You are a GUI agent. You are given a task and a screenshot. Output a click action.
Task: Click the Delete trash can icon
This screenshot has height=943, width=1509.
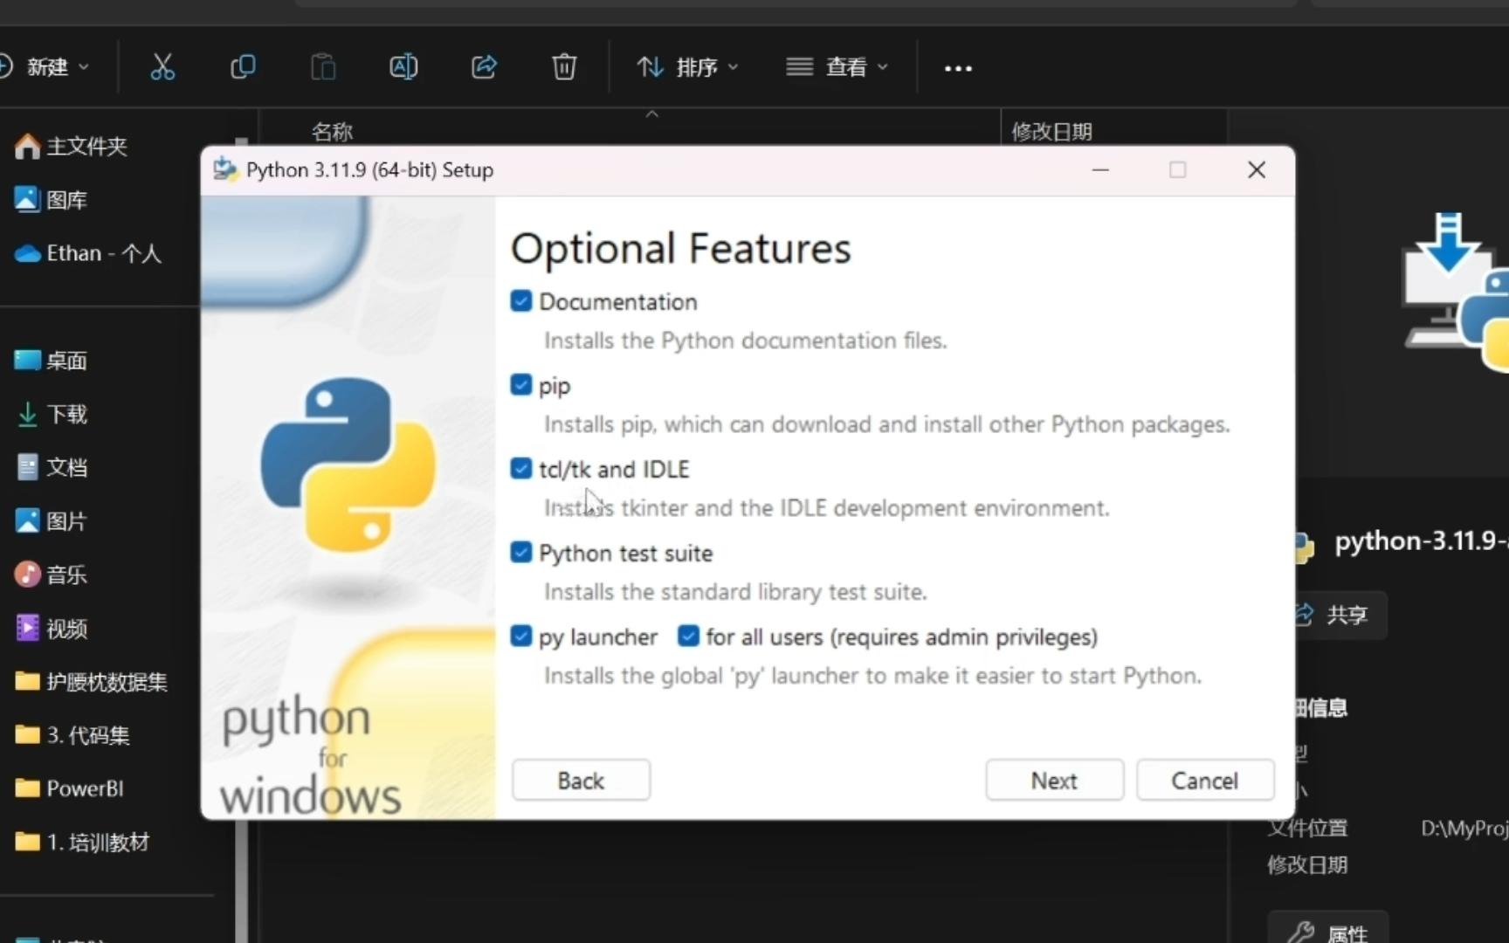tap(564, 67)
